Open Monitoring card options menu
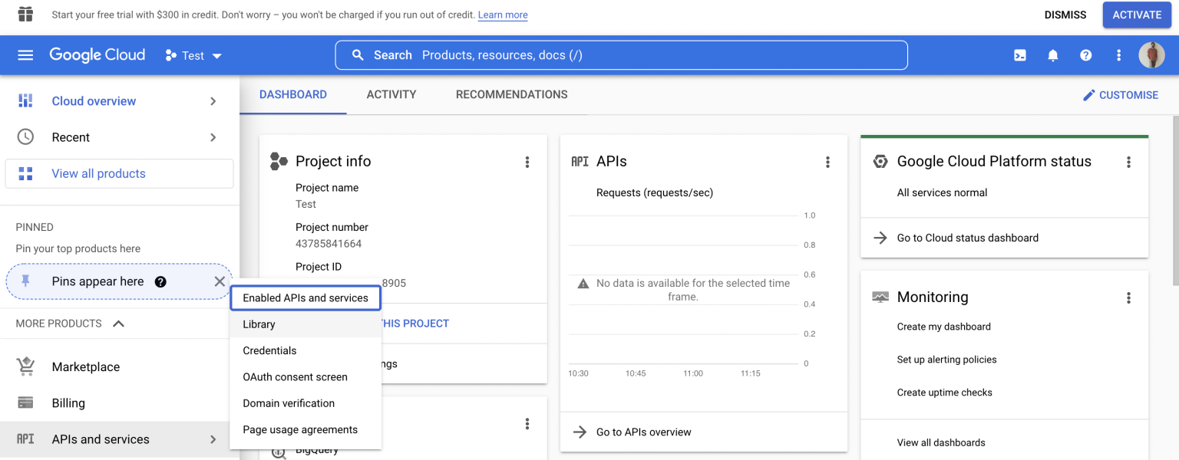The width and height of the screenshot is (1179, 460). point(1128,297)
